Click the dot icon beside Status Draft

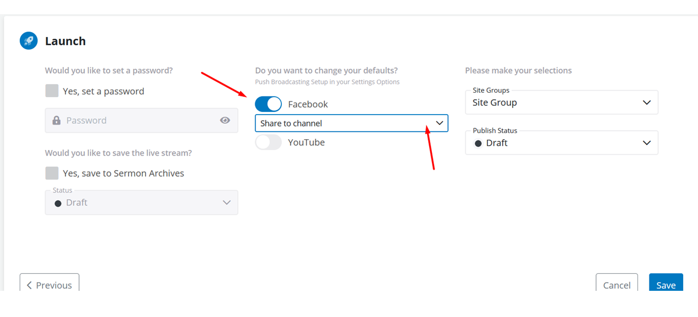pos(58,203)
